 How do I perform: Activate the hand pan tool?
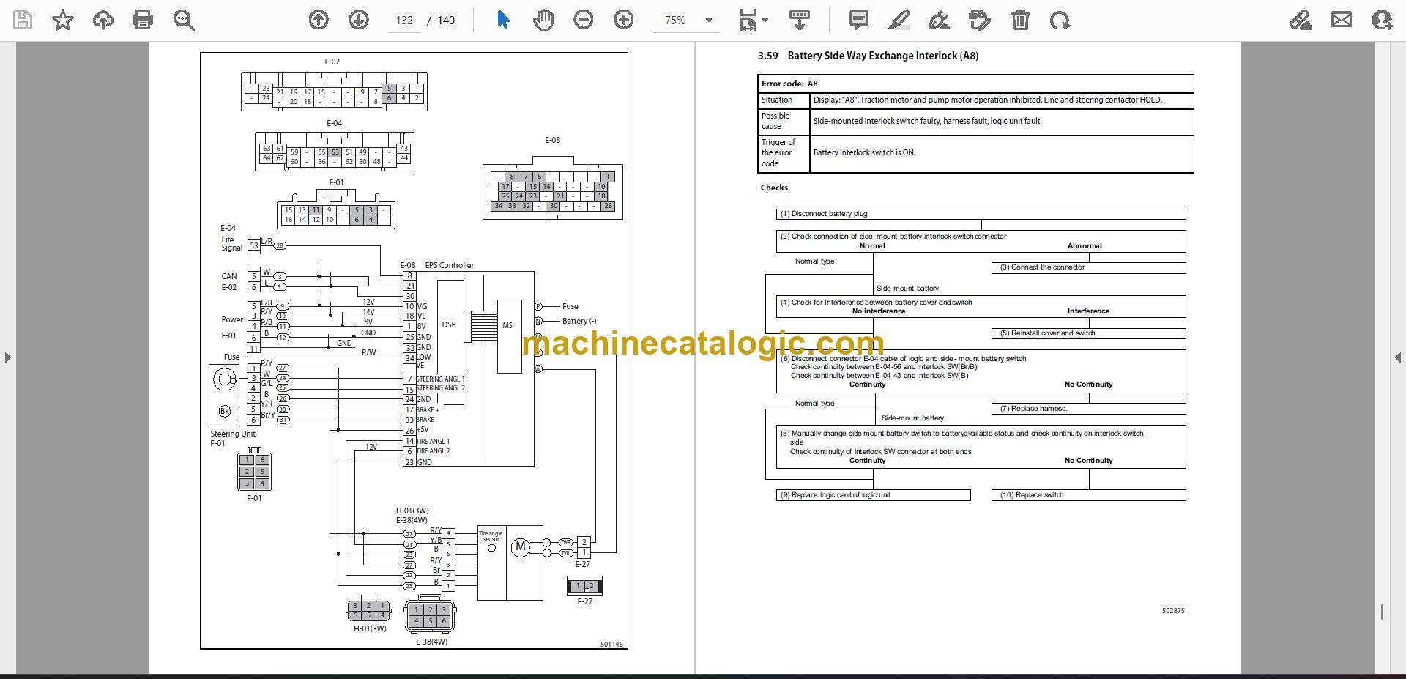543,20
